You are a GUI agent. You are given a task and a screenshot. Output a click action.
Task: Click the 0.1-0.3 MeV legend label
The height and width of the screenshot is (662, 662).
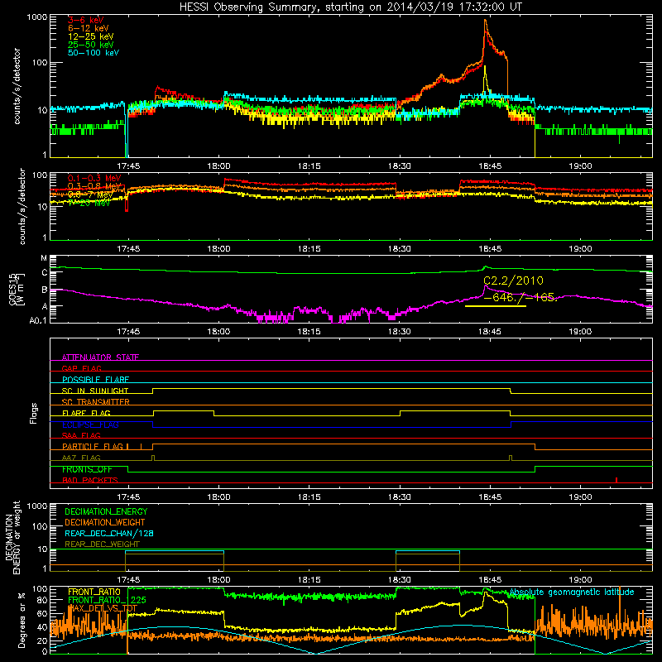coord(94,178)
